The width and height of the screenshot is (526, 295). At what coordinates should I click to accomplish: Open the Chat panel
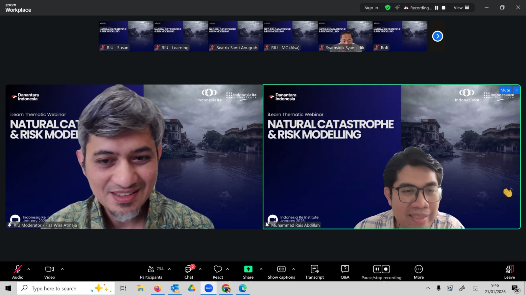point(189,272)
